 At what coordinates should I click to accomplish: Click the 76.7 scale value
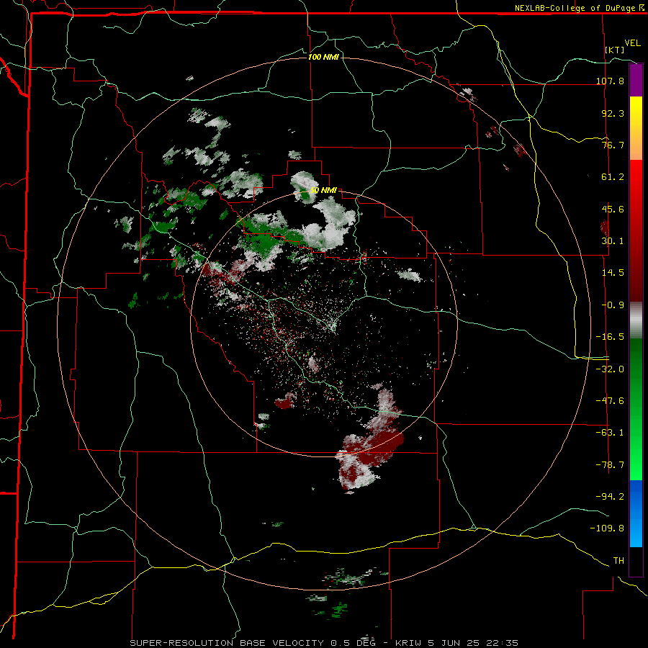pos(613,145)
